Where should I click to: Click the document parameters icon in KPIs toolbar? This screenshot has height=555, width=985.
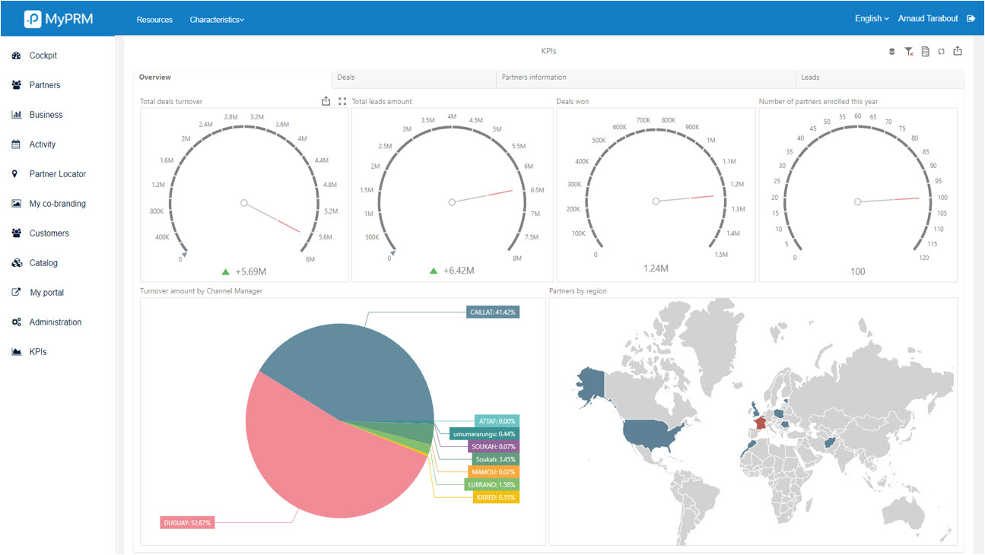925,52
